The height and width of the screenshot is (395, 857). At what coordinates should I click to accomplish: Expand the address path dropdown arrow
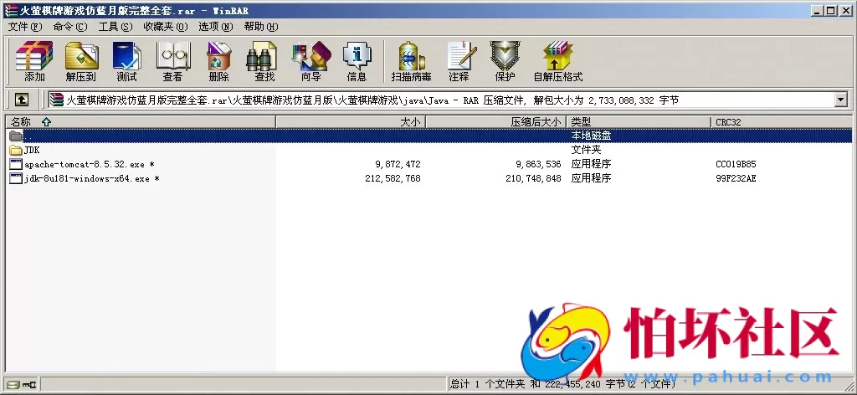click(x=840, y=100)
